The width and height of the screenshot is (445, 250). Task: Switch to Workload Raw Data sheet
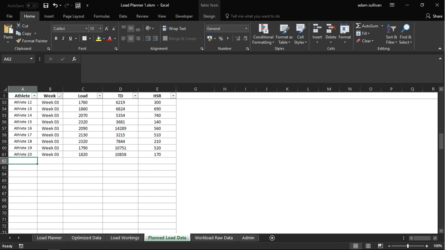[x=214, y=238]
